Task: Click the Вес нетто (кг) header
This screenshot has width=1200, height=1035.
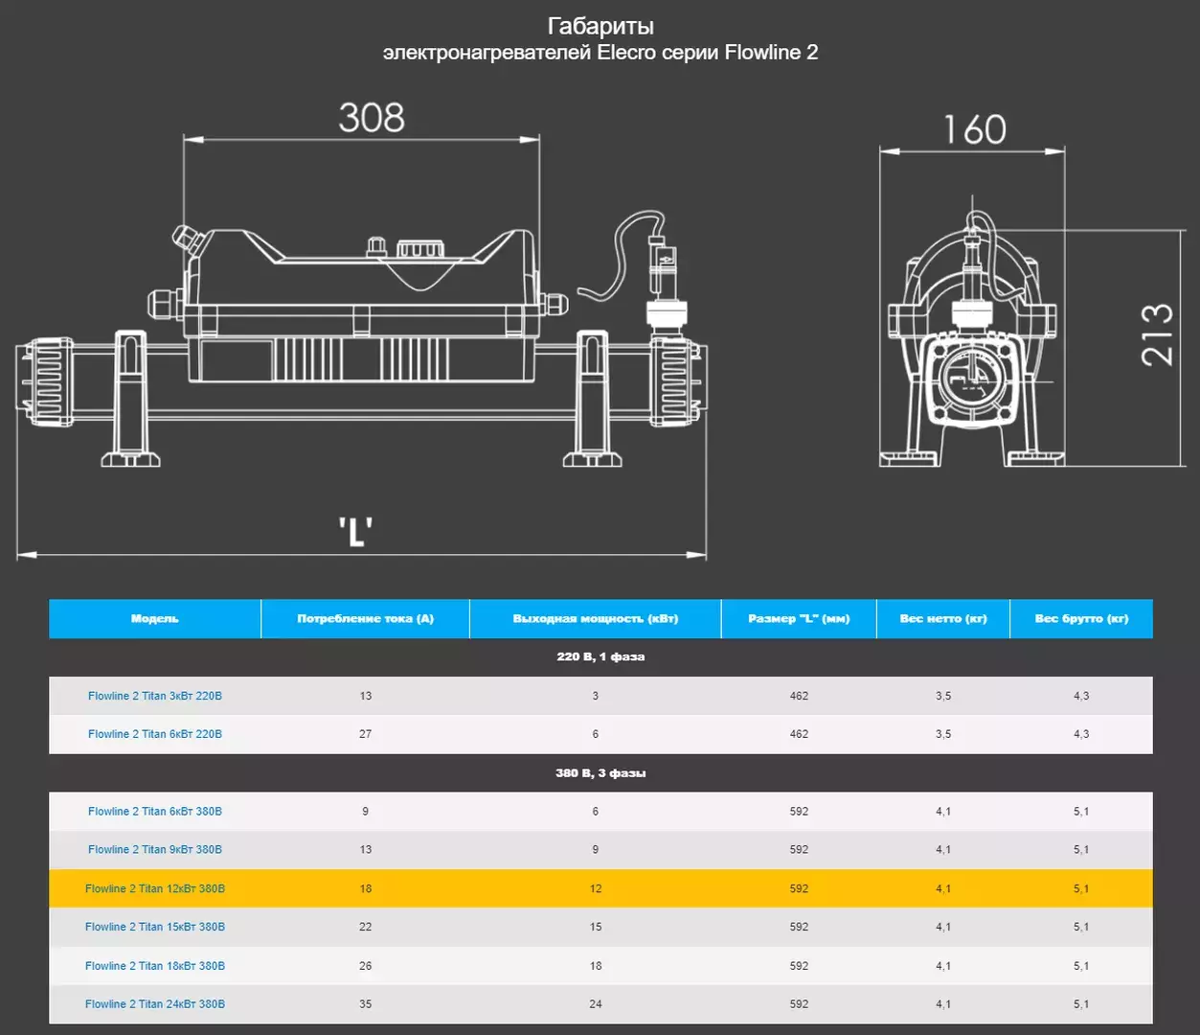Action: pos(943,619)
